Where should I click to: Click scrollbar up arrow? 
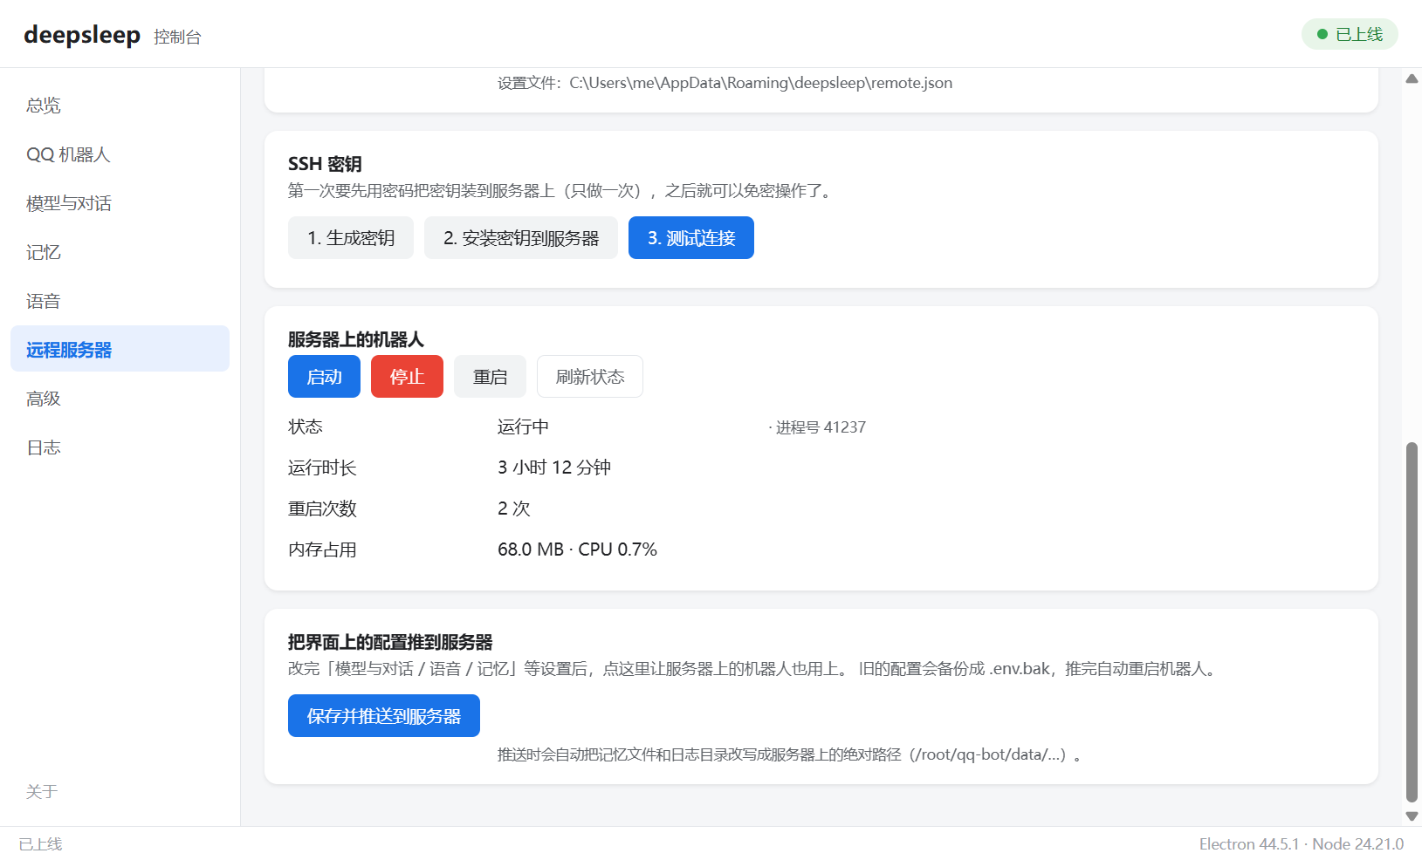click(1412, 78)
